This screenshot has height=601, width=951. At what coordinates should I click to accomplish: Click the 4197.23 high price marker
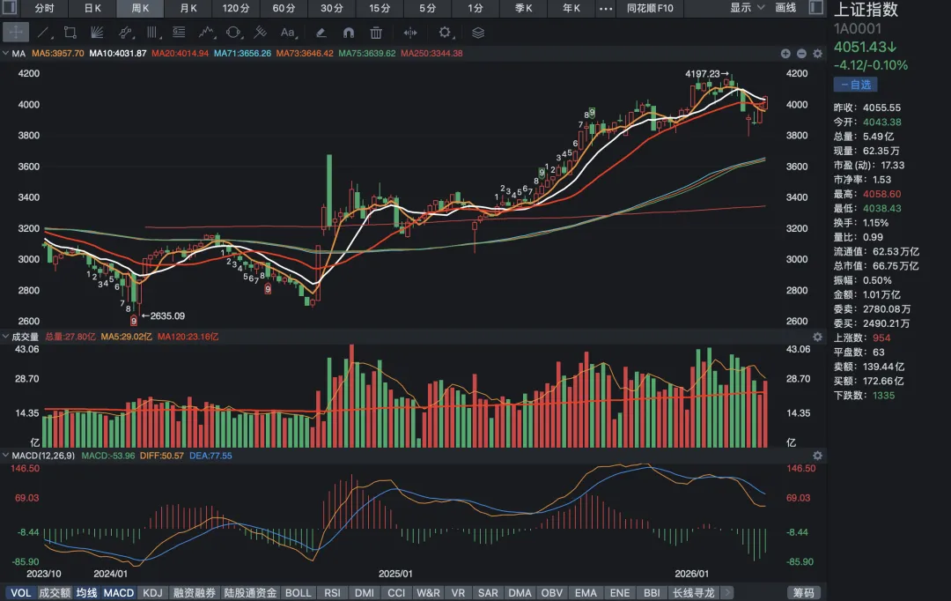pyautogui.click(x=707, y=73)
